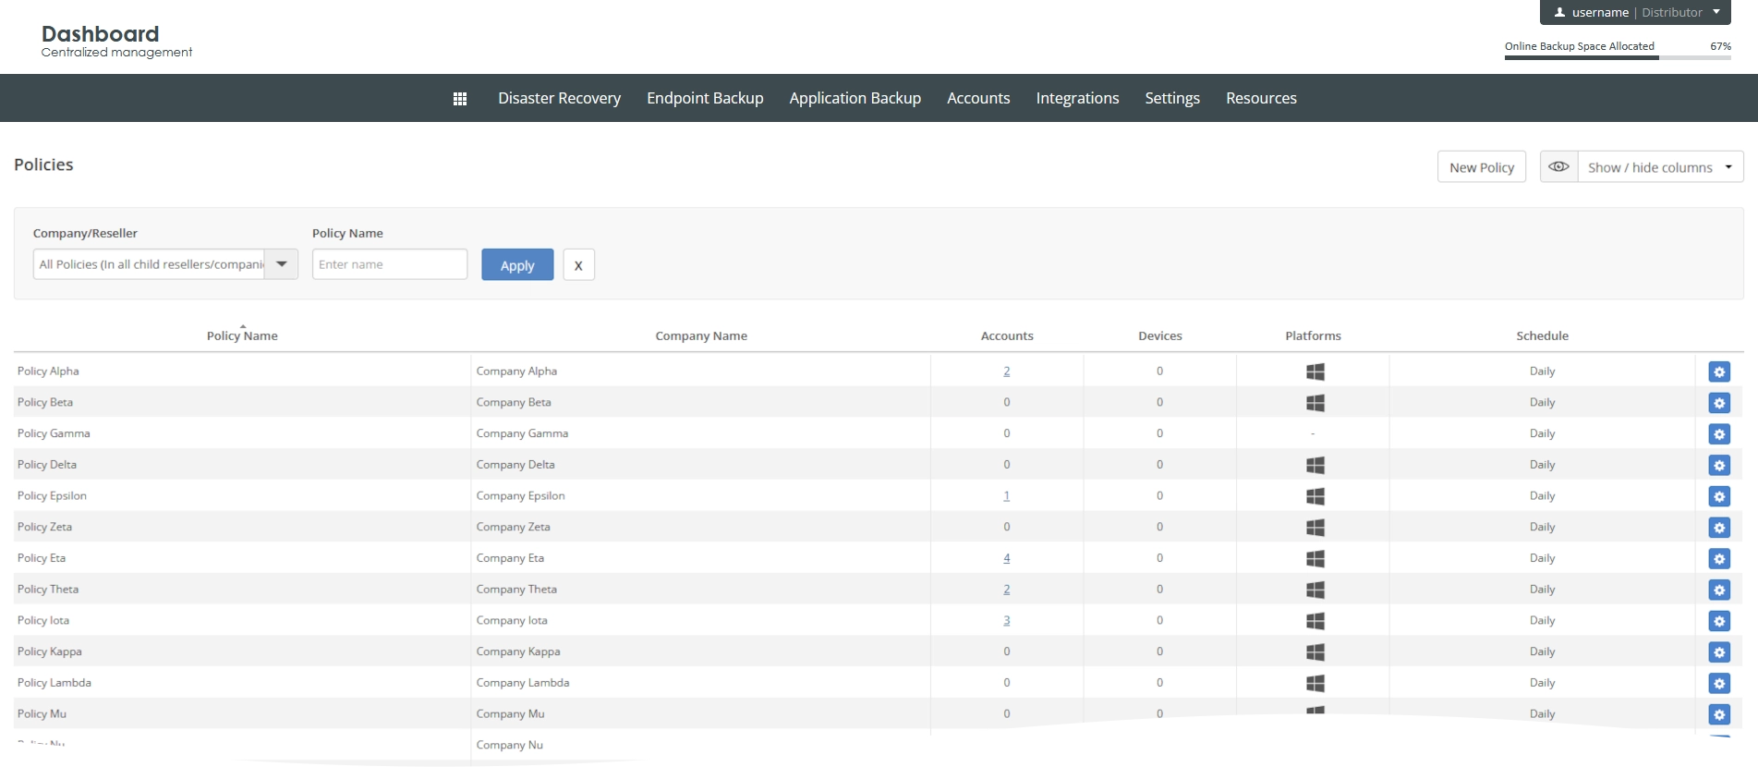
Task: Open settings gear for Policy Lambda
Action: 1719,684
